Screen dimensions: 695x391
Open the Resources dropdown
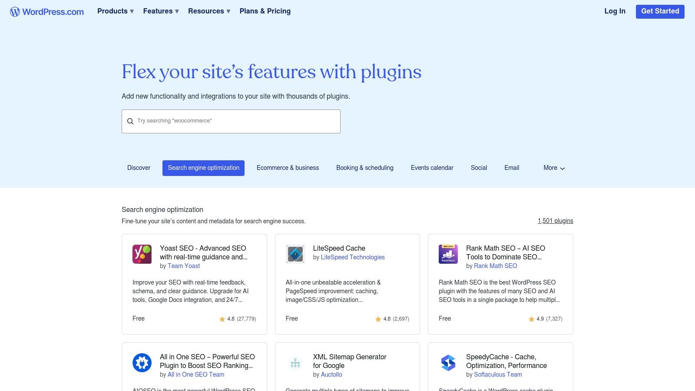tap(209, 11)
